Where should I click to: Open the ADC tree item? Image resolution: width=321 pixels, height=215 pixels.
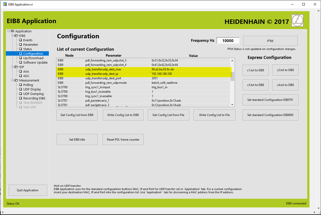(x=26, y=76)
